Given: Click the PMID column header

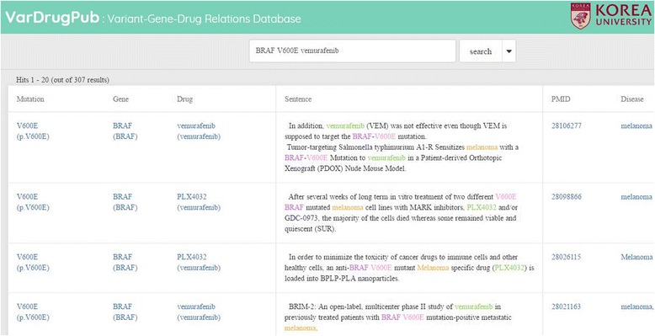Looking at the screenshot, I should tap(560, 99).
